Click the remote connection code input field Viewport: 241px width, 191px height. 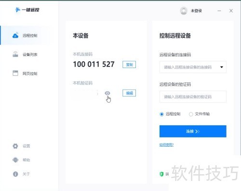[x=193, y=67]
